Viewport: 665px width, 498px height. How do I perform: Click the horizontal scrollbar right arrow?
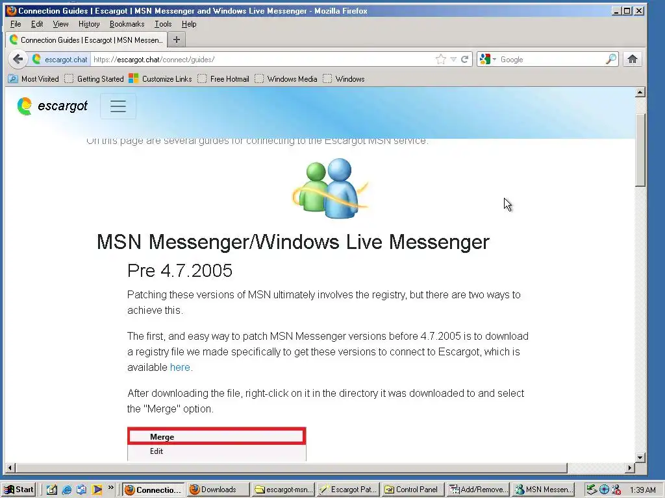tap(630, 468)
